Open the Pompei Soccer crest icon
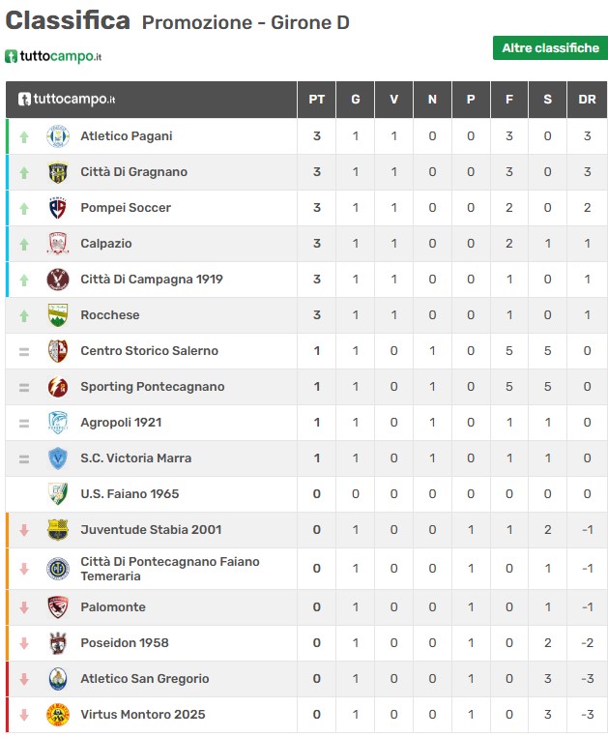This screenshot has width=608, height=738. click(x=58, y=208)
